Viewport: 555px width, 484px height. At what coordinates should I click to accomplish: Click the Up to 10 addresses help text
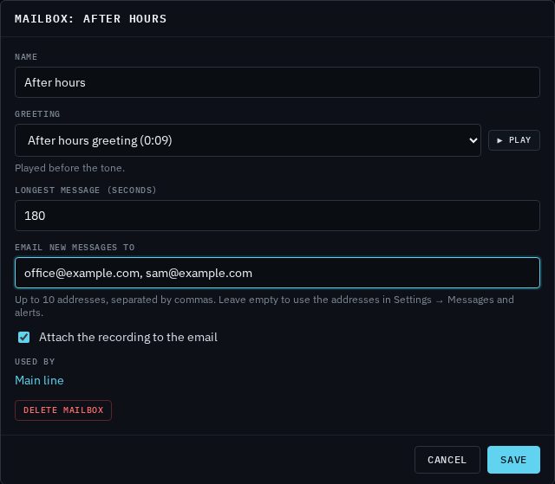pyautogui.click(x=264, y=306)
